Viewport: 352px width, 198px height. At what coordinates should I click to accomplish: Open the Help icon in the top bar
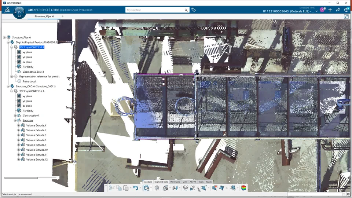point(346,10)
